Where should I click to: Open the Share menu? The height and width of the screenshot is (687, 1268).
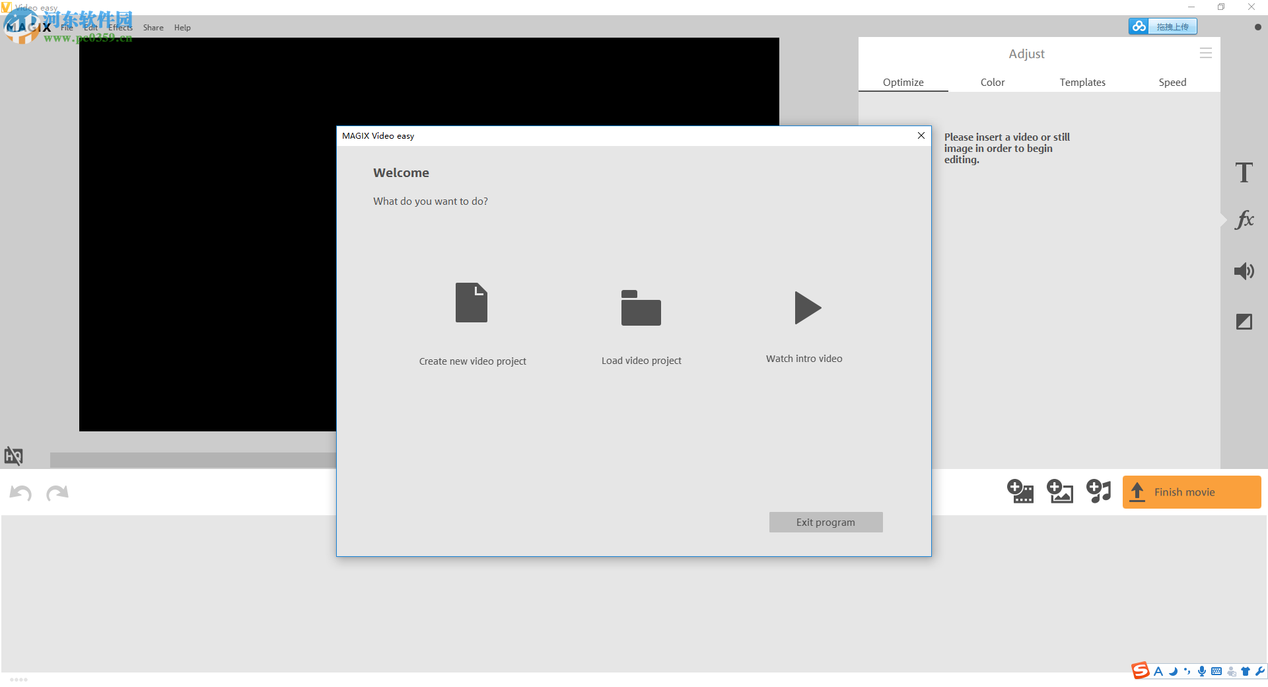click(x=153, y=27)
